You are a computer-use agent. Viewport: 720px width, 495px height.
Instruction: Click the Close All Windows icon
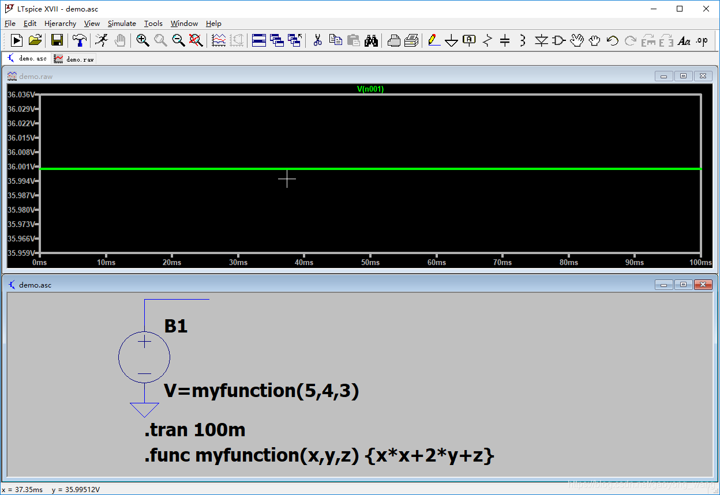click(295, 40)
